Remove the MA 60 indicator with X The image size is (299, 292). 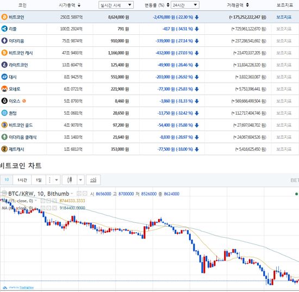tap(54, 208)
